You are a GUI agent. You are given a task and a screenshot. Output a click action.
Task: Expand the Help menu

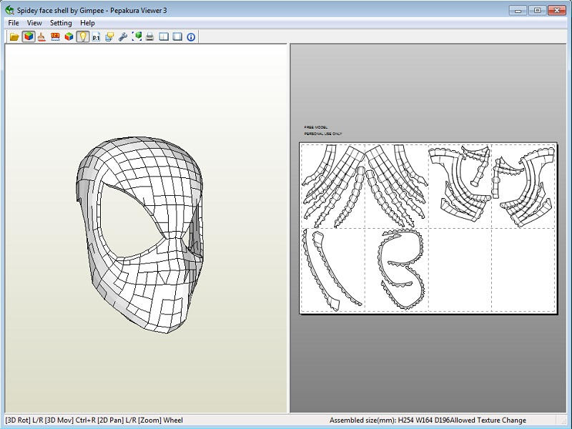pyautogui.click(x=87, y=23)
